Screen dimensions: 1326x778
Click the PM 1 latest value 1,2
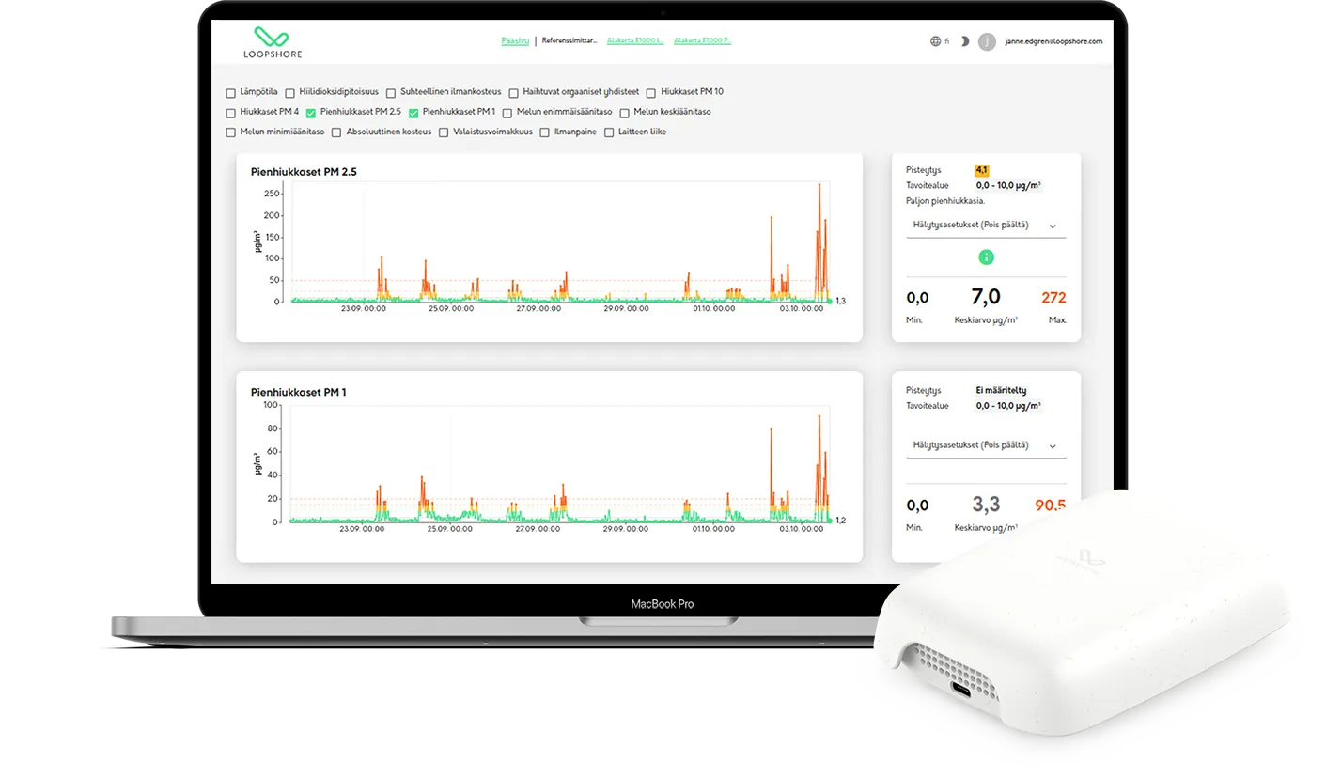coord(840,520)
